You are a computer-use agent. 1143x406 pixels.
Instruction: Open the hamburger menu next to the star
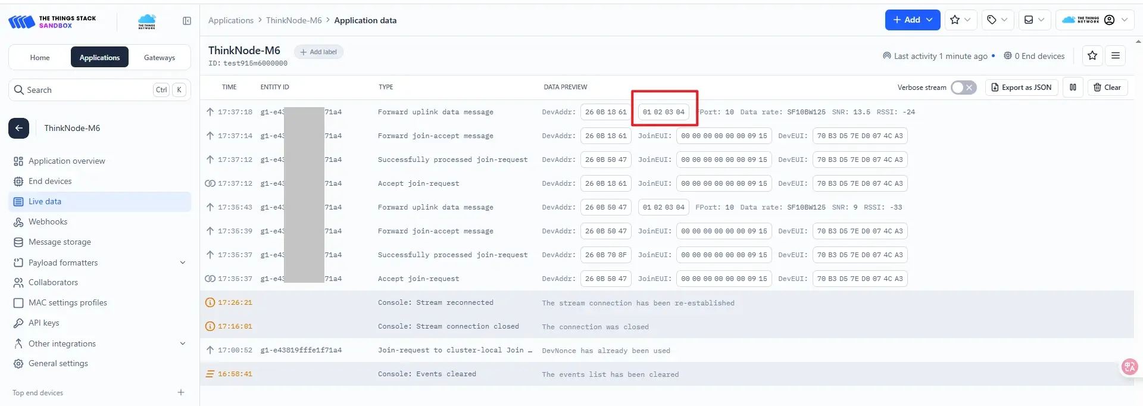[x=1115, y=55]
